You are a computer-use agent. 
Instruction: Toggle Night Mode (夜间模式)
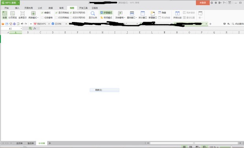click(x=106, y=18)
